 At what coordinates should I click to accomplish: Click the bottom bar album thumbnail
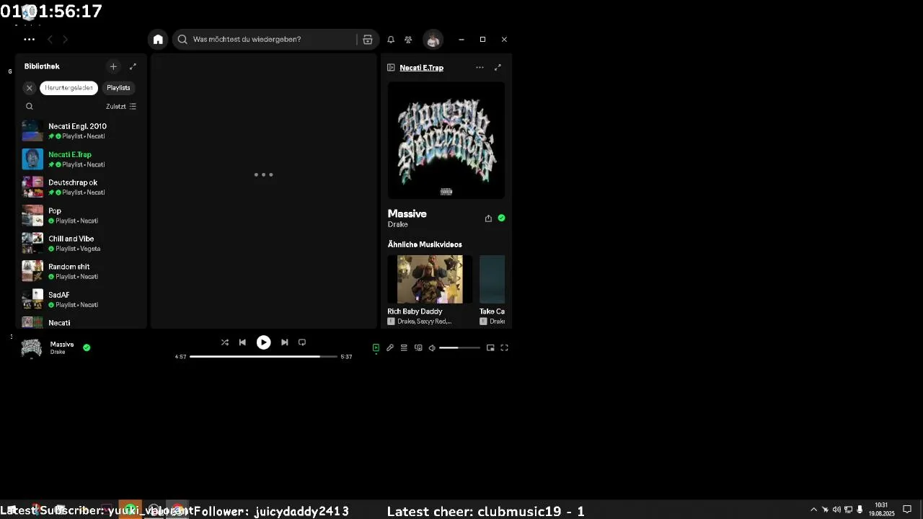point(32,348)
